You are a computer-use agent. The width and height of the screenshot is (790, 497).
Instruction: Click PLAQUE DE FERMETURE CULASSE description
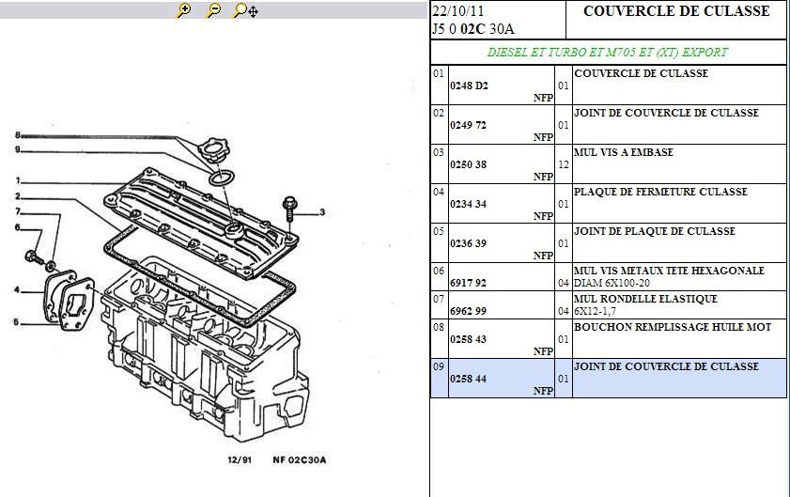[659, 192]
